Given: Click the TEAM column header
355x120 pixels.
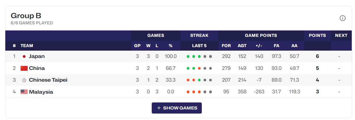Looking at the screenshot, I should [27, 46].
